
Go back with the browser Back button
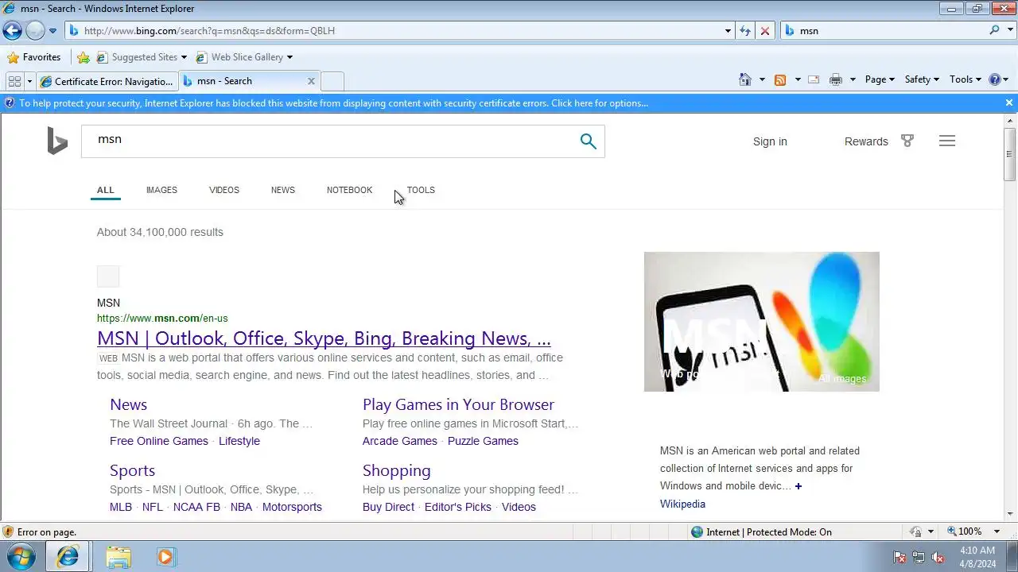[12, 31]
